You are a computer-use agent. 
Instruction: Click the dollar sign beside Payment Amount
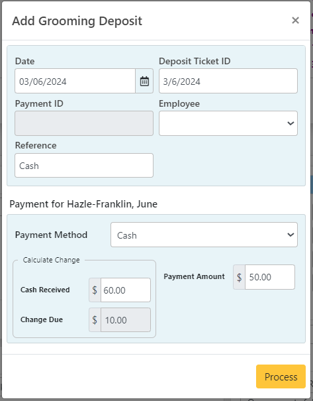point(240,277)
